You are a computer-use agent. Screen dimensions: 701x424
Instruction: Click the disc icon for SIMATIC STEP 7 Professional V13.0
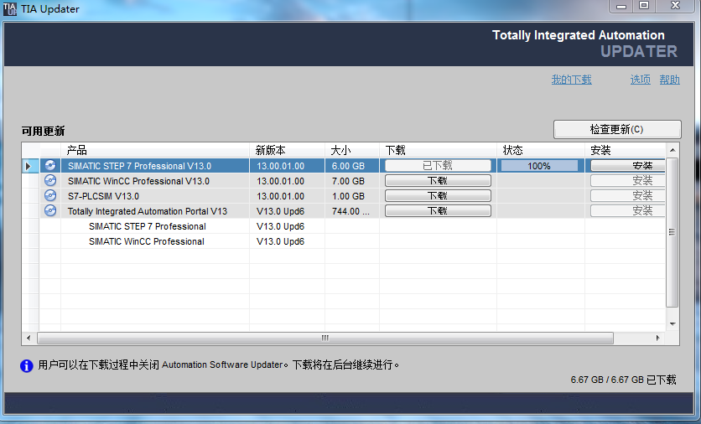point(50,166)
